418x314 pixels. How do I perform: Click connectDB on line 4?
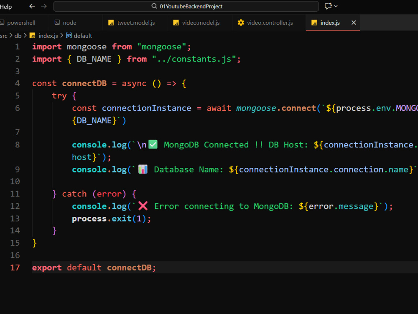pos(84,84)
